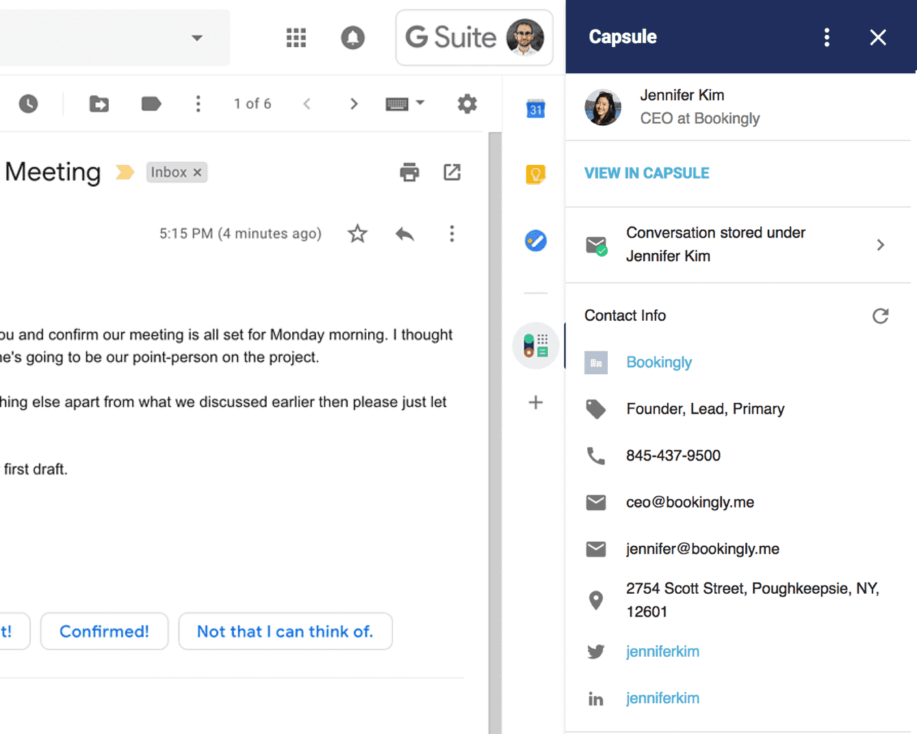Open the Google Calendar side panel icon

[535, 109]
